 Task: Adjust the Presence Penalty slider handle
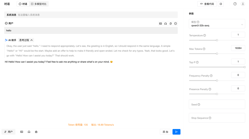(217, 94)
